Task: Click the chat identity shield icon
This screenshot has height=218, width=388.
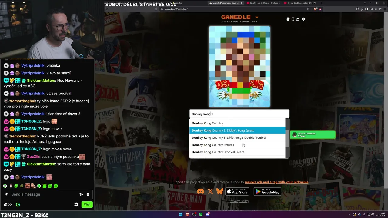Action: pos(7,194)
